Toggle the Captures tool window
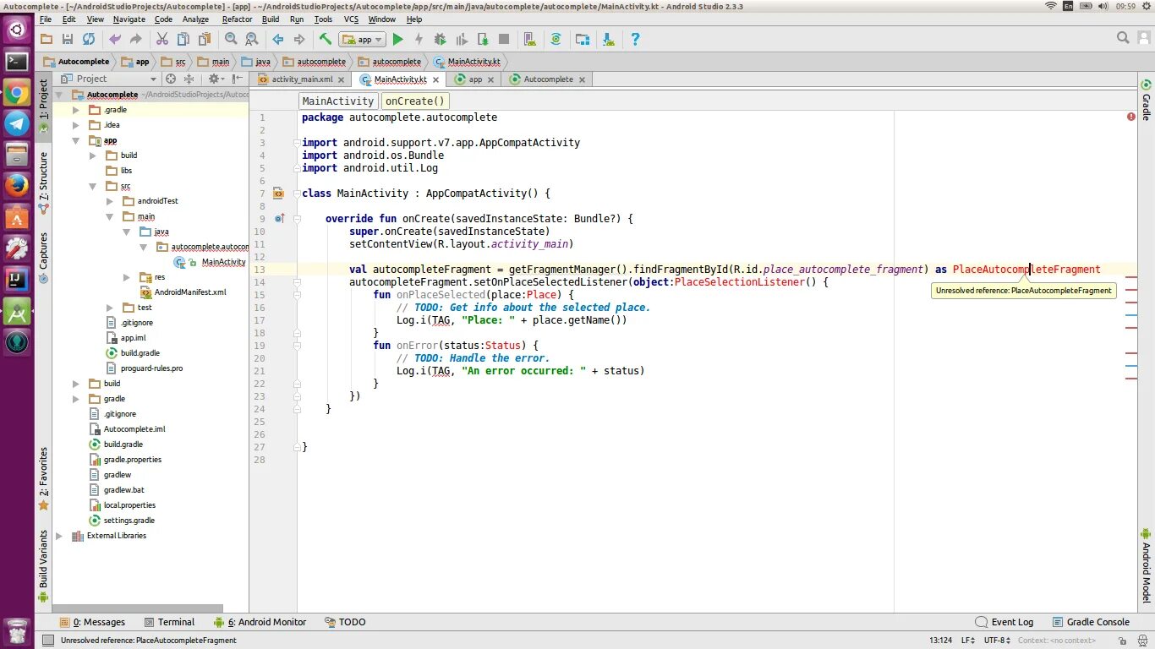 [44, 257]
